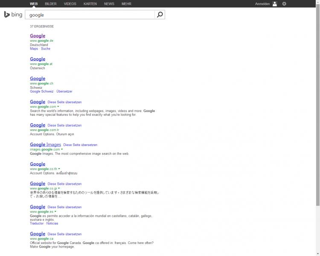Expand the dropdown arrow next to www.google.co.jp

59,188
